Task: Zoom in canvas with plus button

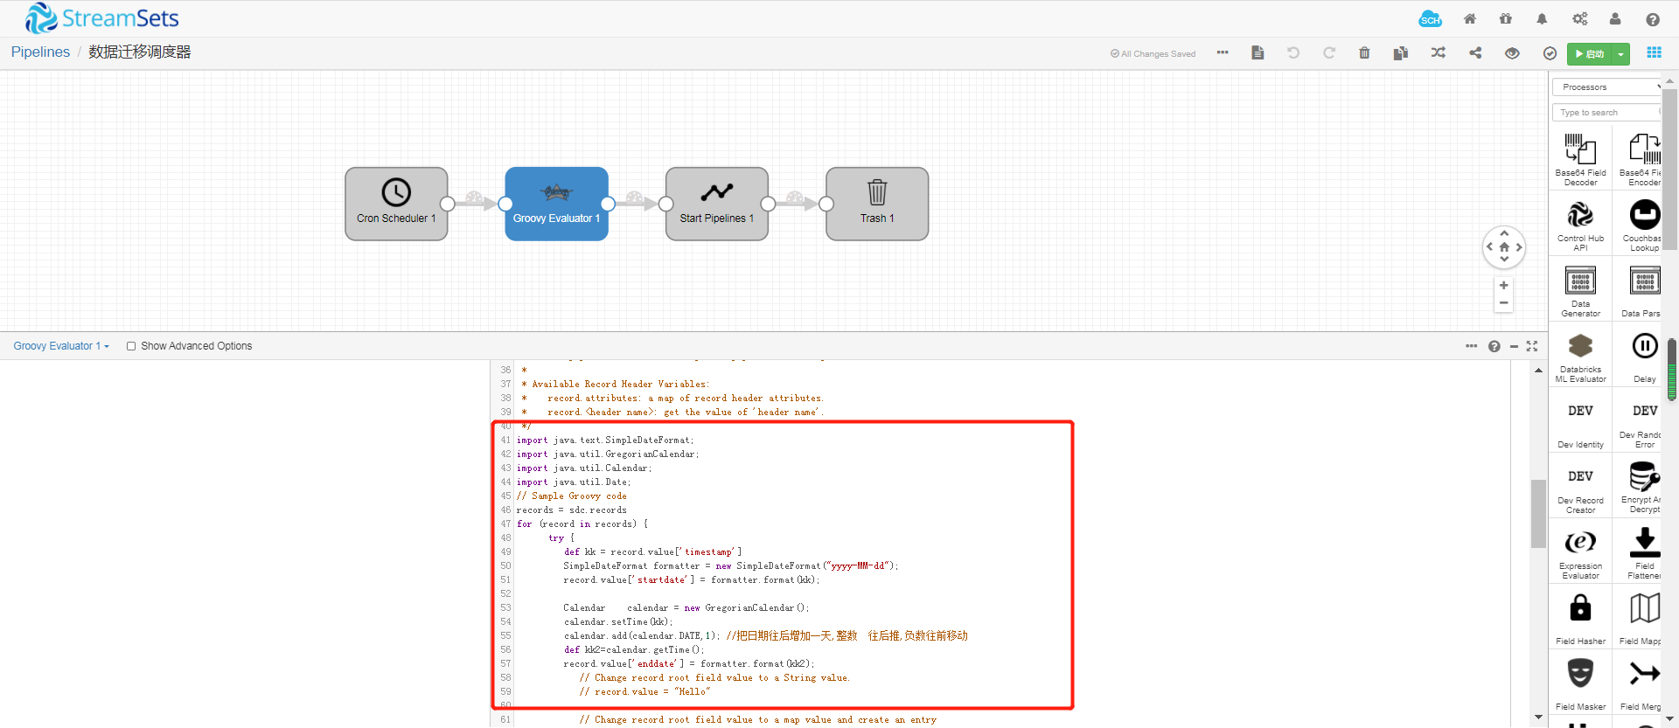Action: pos(1503,286)
